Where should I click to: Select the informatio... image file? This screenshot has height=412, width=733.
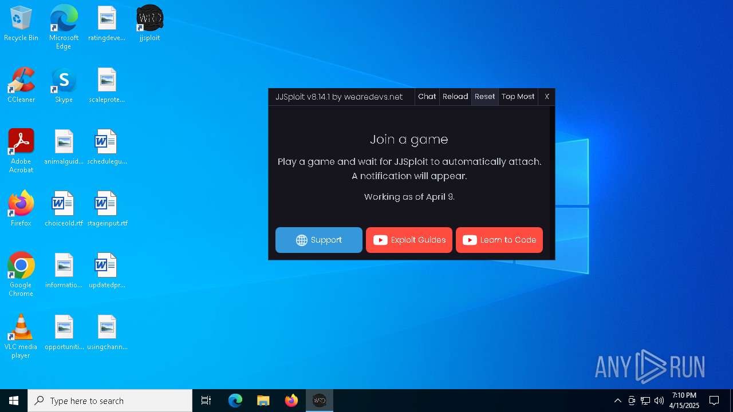tap(64, 271)
